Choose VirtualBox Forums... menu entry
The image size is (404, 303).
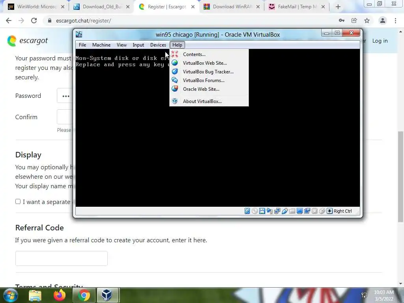coord(209,80)
